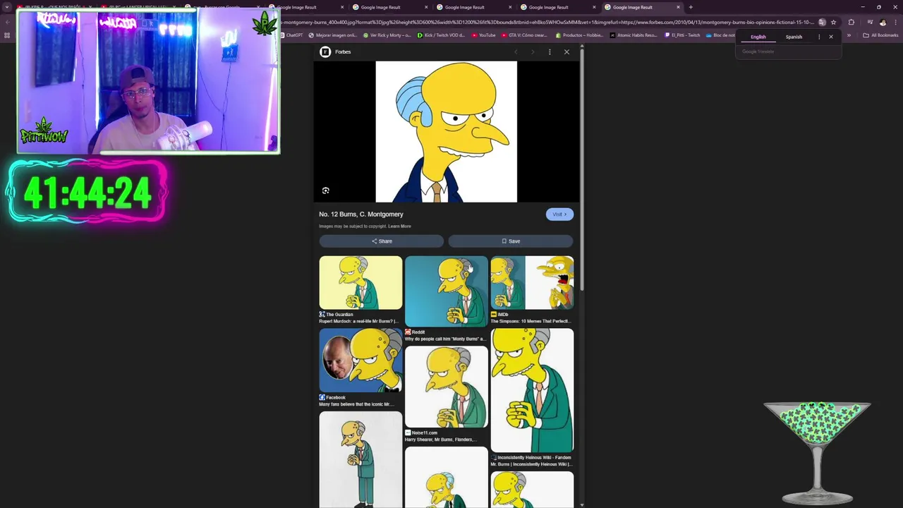The image size is (903, 508).
Task: Open the three-dot menu in image panel
Action: (550, 52)
